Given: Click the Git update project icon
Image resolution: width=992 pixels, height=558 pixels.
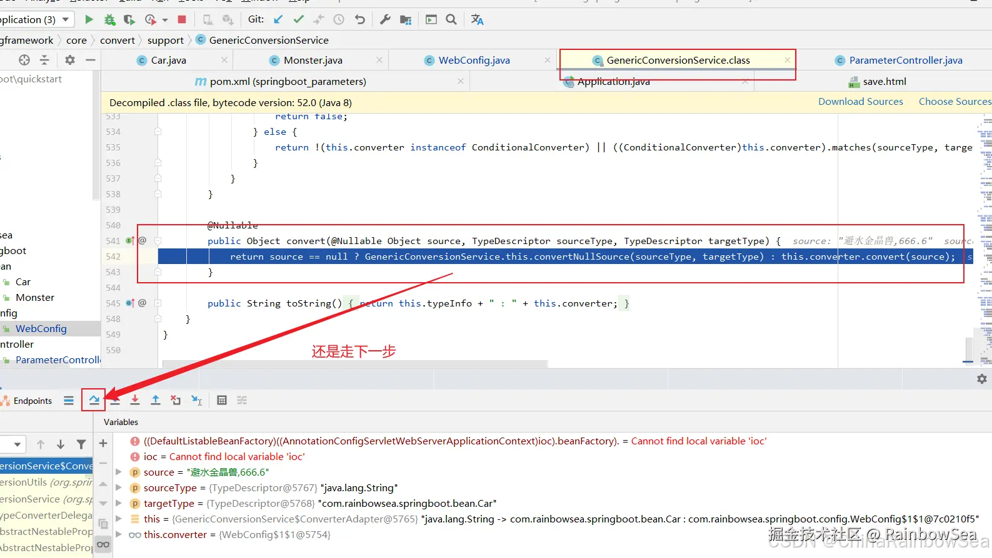Looking at the screenshot, I should pos(278,19).
